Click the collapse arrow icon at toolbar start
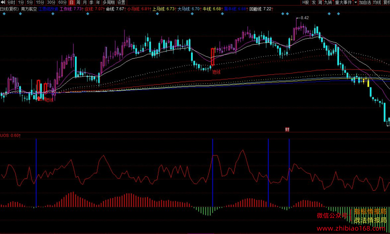The image size is (390, 234). [x=3, y=2]
